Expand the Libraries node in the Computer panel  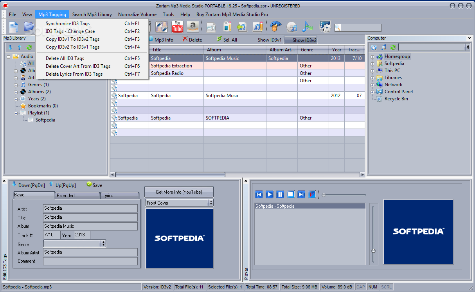pyautogui.click(x=372, y=78)
